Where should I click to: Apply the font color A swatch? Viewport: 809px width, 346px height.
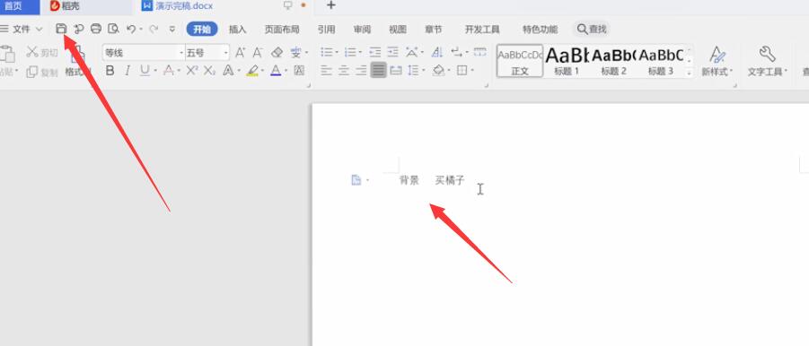pyautogui.click(x=276, y=71)
